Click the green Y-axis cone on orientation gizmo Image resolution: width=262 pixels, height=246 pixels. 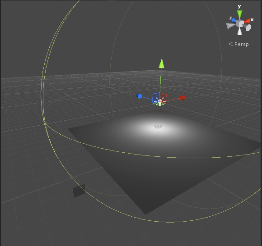(x=239, y=14)
